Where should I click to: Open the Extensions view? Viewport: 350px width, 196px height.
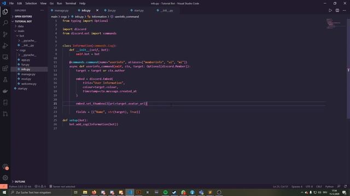click(5, 68)
